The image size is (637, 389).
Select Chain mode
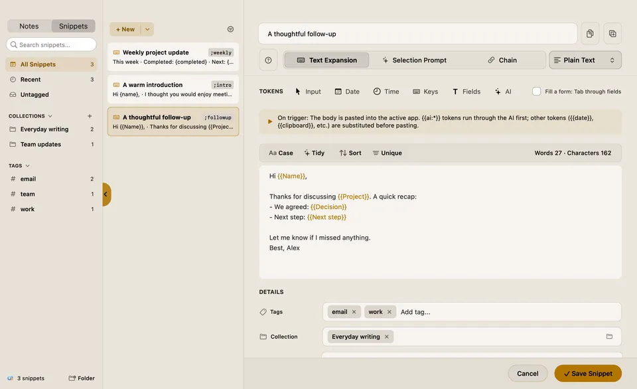502,60
